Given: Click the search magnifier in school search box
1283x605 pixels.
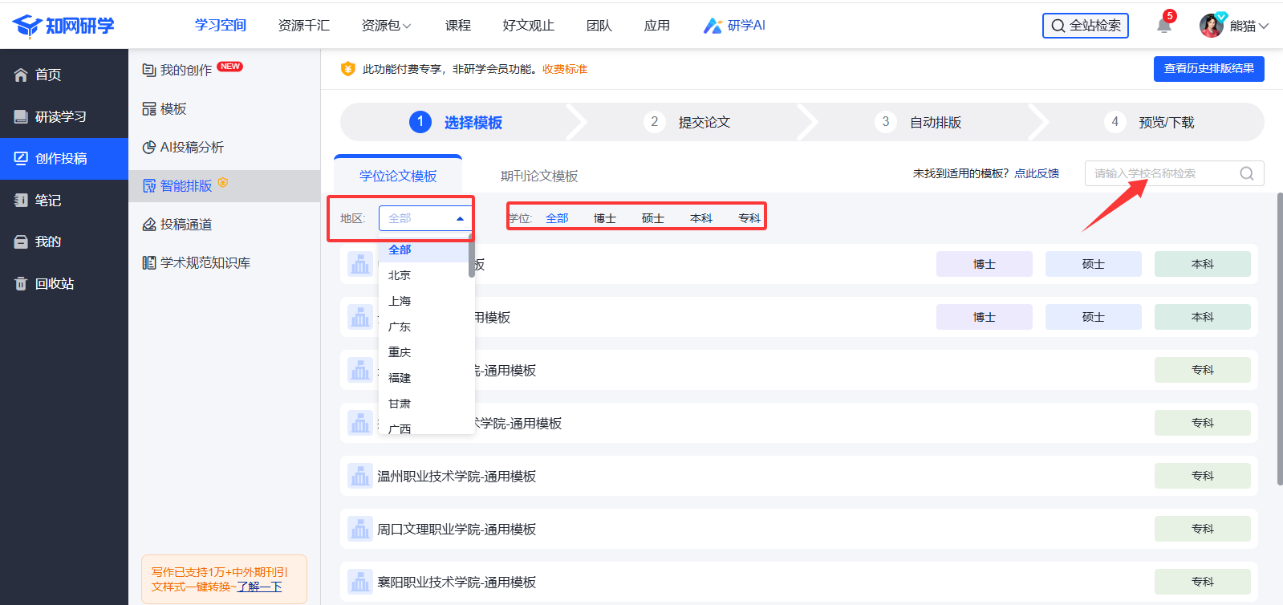Looking at the screenshot, I should pyautogui.click(x=1246, y=173).
